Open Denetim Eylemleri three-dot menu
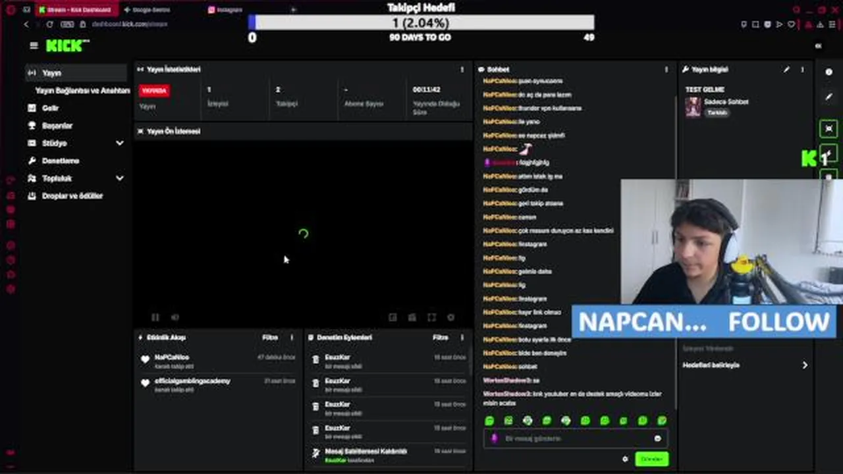Screen dimensions: 843x474 coord(462,337)
